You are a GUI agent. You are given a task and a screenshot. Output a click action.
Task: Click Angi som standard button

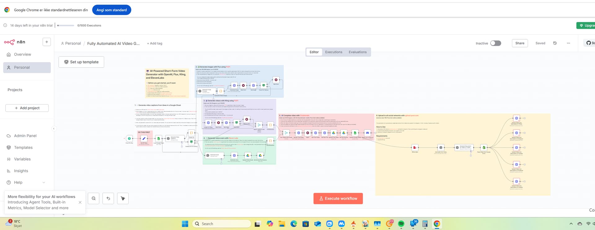pos(112,10)
